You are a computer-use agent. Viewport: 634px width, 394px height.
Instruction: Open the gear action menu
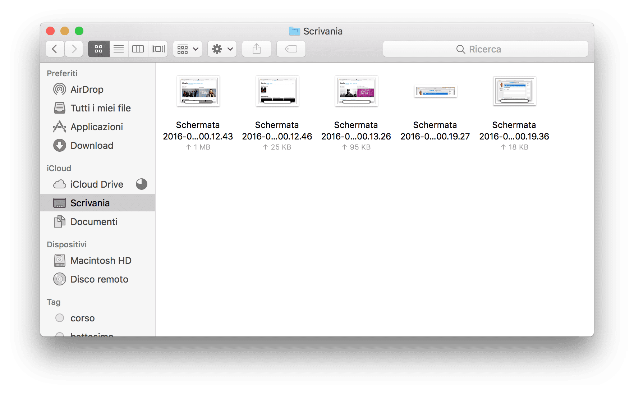(222, 49)
